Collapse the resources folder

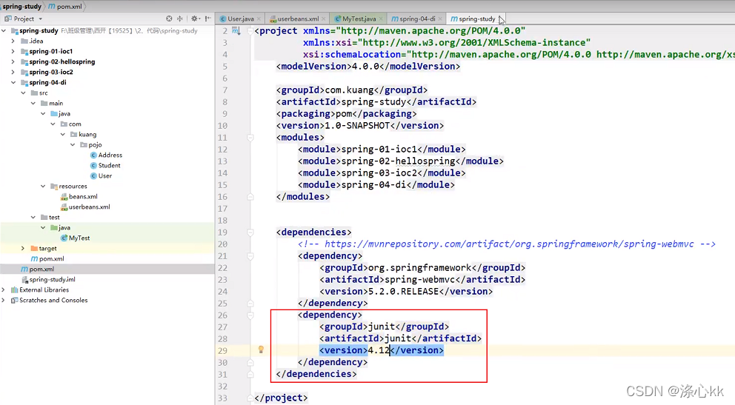coord(43,187)
